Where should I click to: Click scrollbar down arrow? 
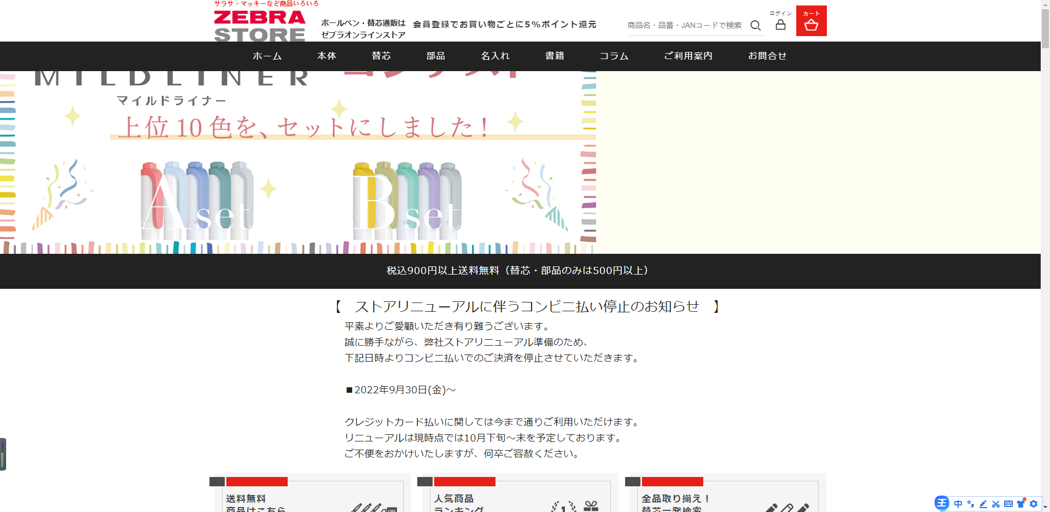(x=1045, y=507)
